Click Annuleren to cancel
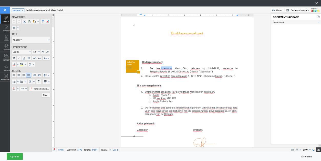321x161 pixels. [306, 156]
